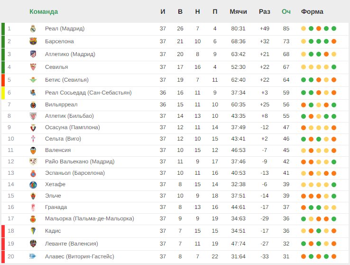Click the Форма column header
This screenshot has height=265, width=350.
(312, 11)
